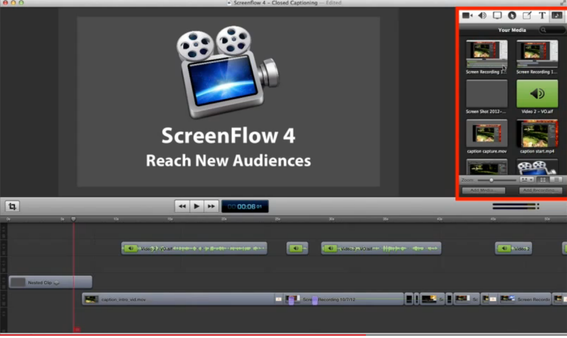Open the Text properties tab

coord(542,16)
